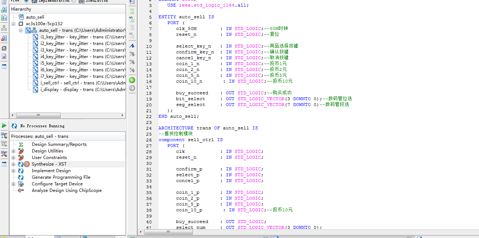Select Implement Design process
This screenshot has height=238, width=479.
point(51,171)
